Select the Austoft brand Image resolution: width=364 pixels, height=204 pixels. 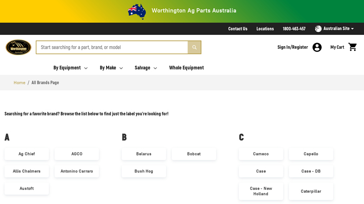pos(27,189)
